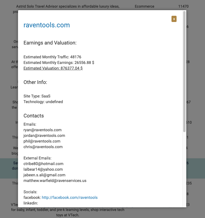205x218 pixels.
Task: Click the Contacts heading
Action: click(x=34, y=116)
